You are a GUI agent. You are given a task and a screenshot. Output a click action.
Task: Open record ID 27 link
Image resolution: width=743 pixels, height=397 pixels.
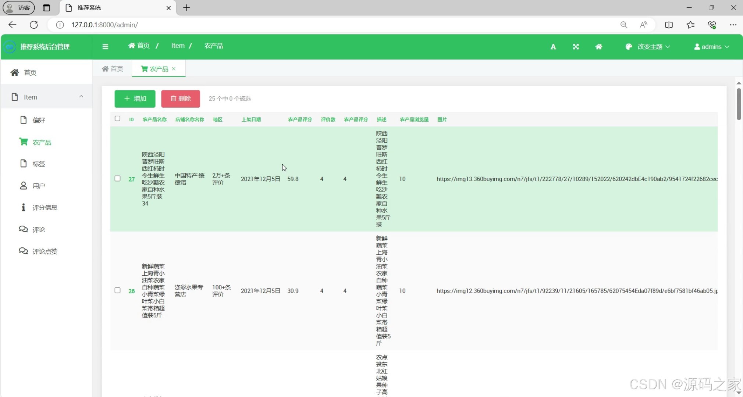(132, 179)
